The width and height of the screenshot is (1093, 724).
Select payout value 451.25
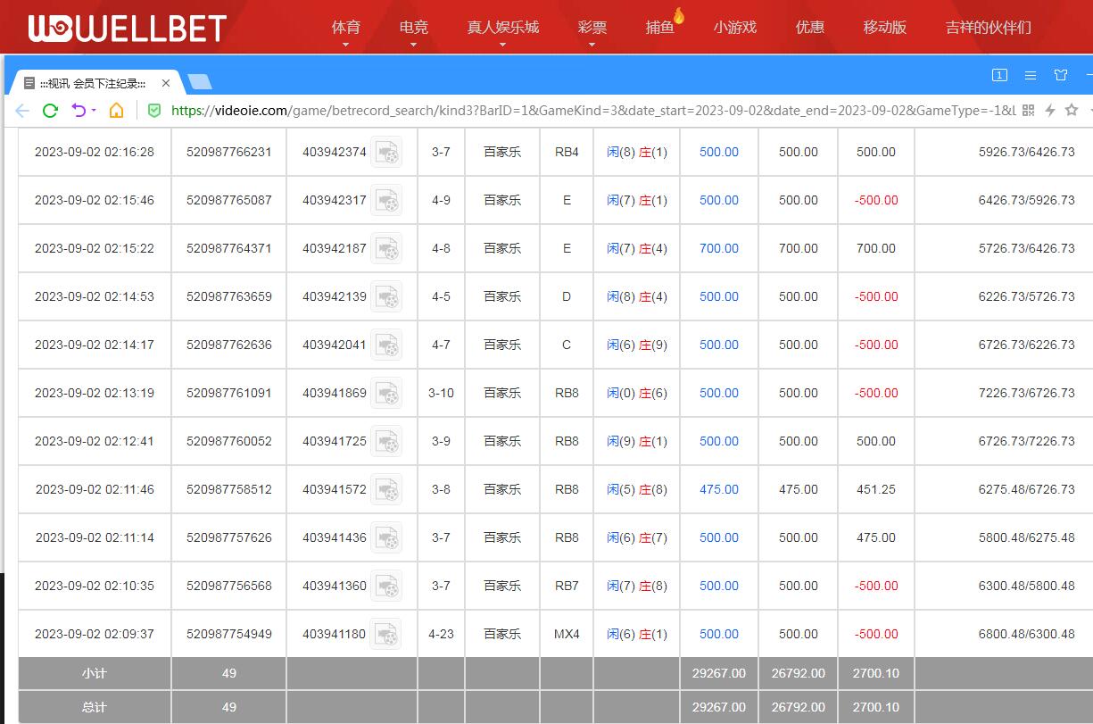point(876,489)
